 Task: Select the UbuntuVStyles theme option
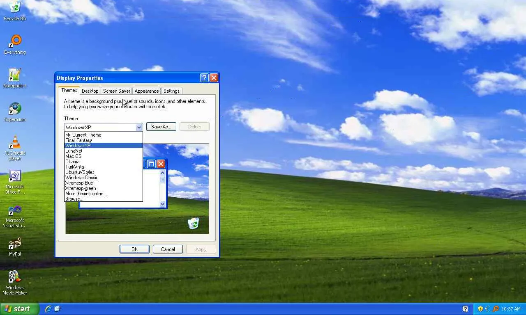[x=104, y=172]
